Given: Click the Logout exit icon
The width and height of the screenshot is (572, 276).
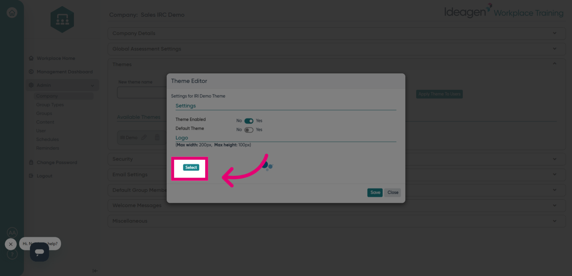Looking at the screenshot, I should coord(31,176).
